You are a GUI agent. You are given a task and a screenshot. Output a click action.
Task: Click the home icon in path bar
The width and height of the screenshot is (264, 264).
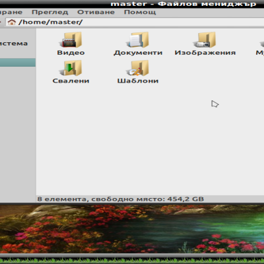(x=12, y=22)
